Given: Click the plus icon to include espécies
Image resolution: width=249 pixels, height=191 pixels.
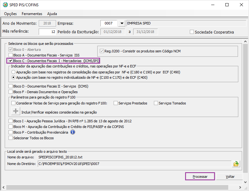Looking at the screenshot, I should pyautogui.click(x=15, y=111).
